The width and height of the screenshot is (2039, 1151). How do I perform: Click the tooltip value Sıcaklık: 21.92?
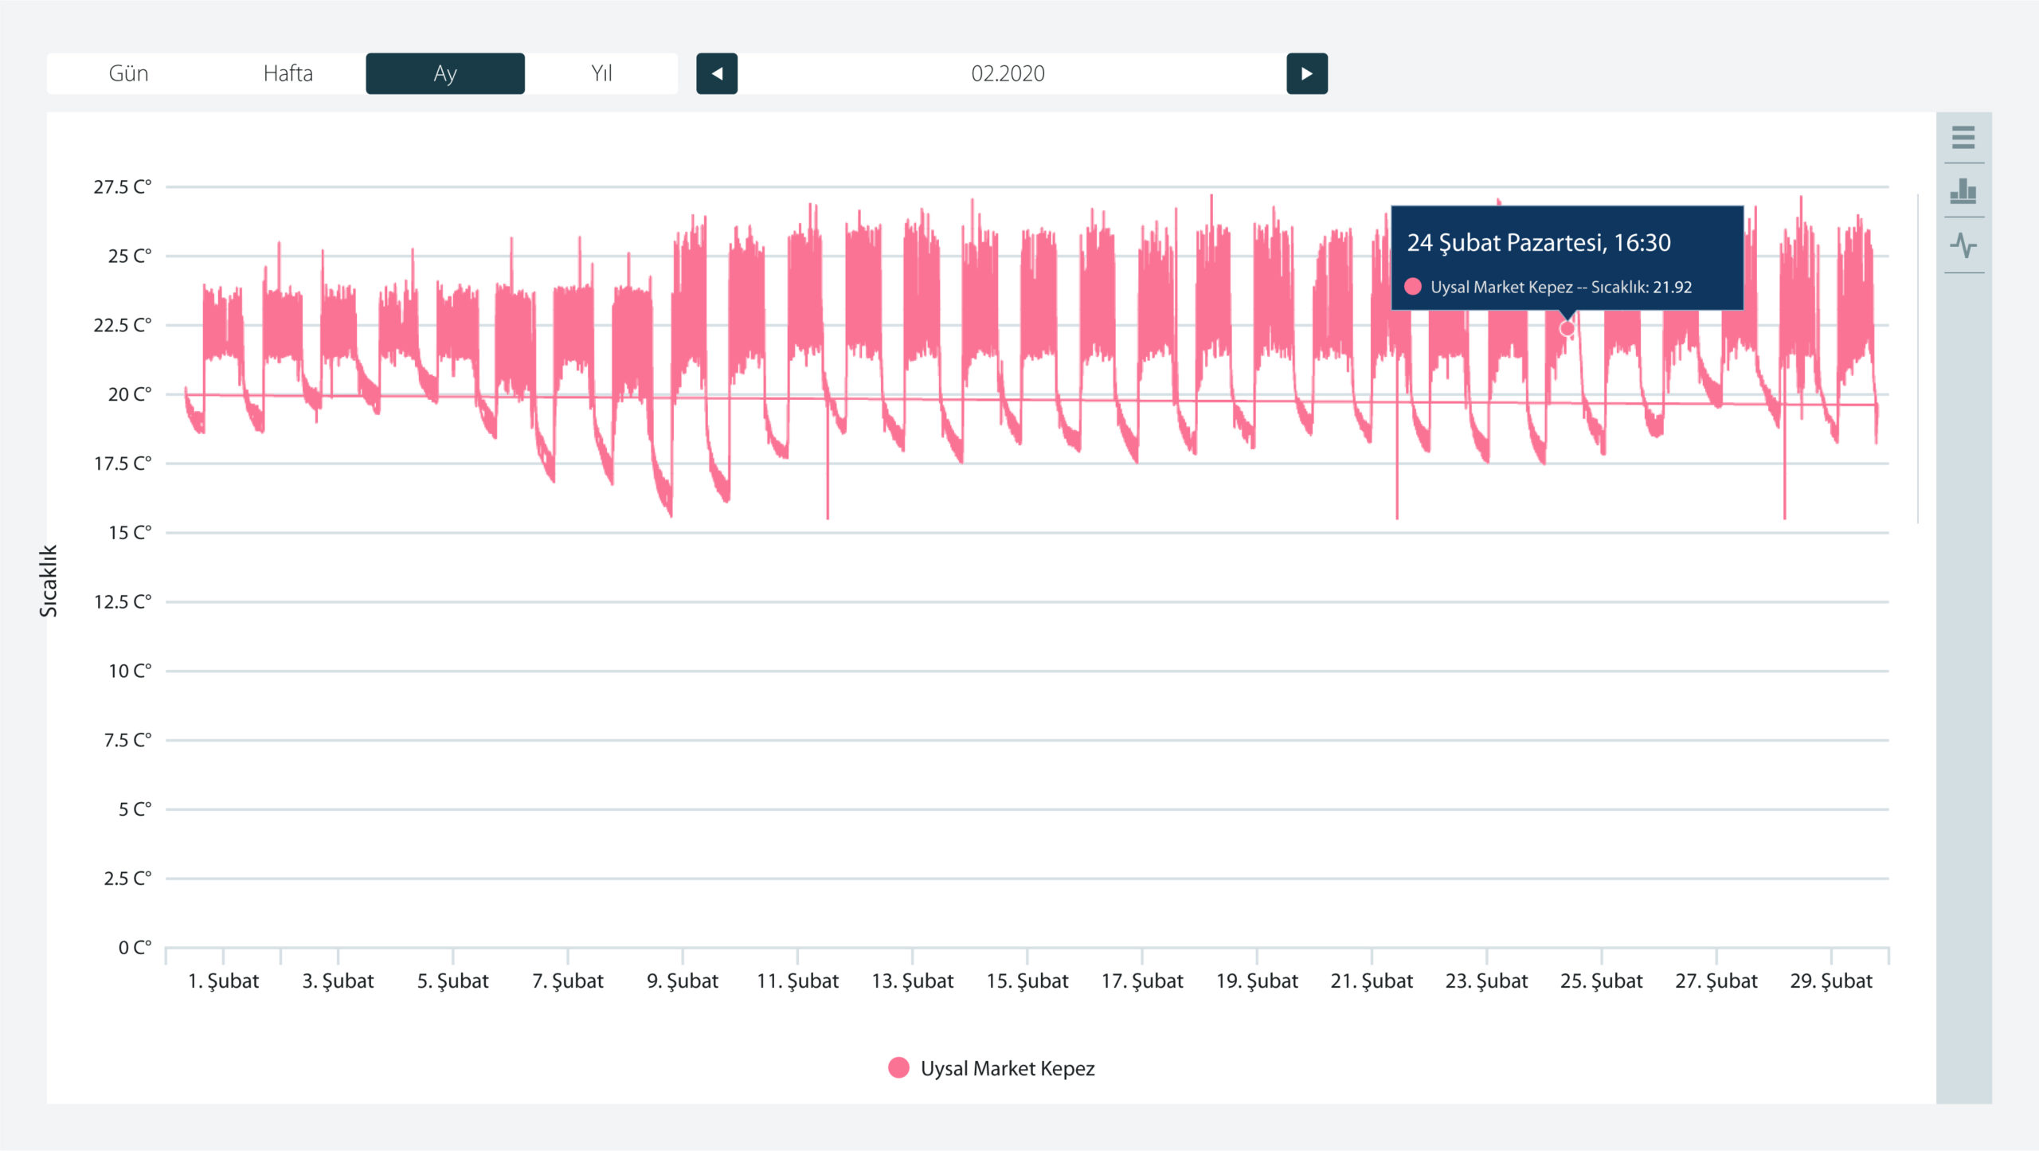click(1642, 287)
